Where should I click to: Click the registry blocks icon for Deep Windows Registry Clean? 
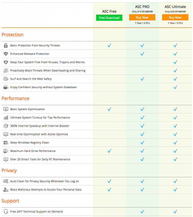pos(6,142)
